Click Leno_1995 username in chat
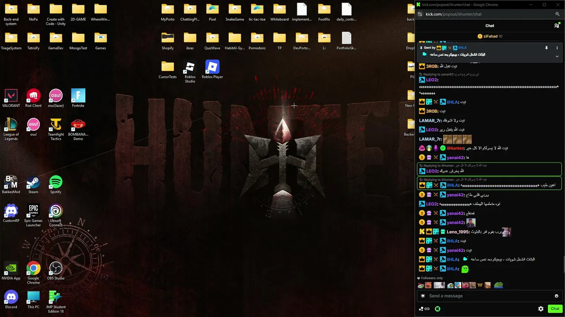The image size is (565, 317). point(457,232)
